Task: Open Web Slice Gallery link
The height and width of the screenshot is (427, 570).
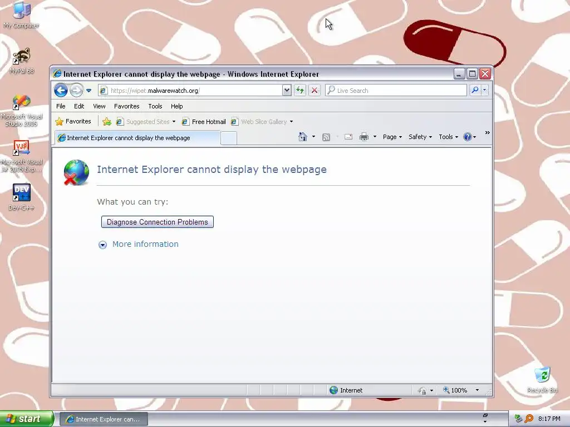Action: (x=262, y=122)
